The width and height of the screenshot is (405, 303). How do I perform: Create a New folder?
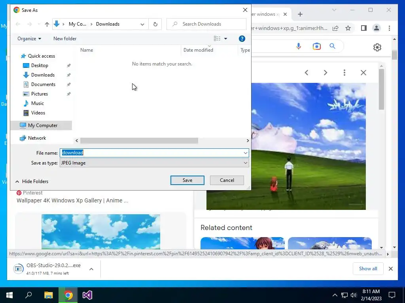pyautogui.click(x=65, y=39)
